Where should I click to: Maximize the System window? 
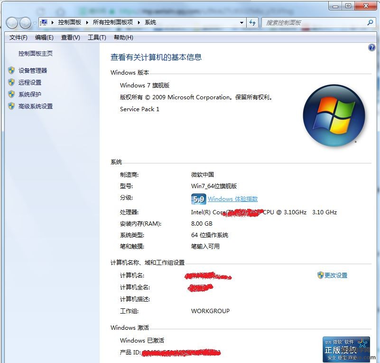[348, 6]
